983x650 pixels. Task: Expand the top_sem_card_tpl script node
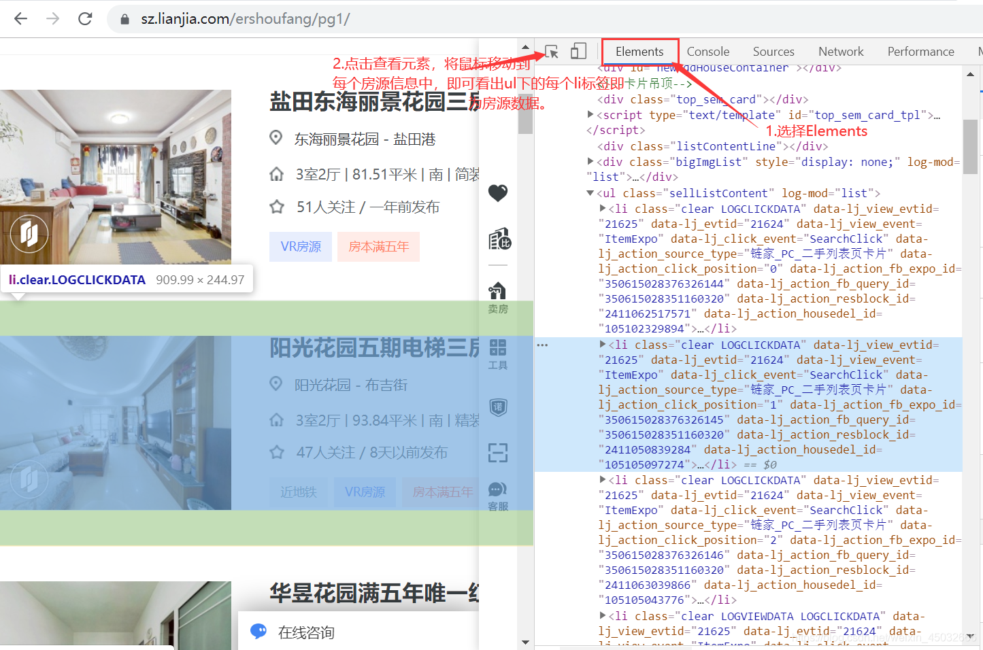click(x=590, y=115)
